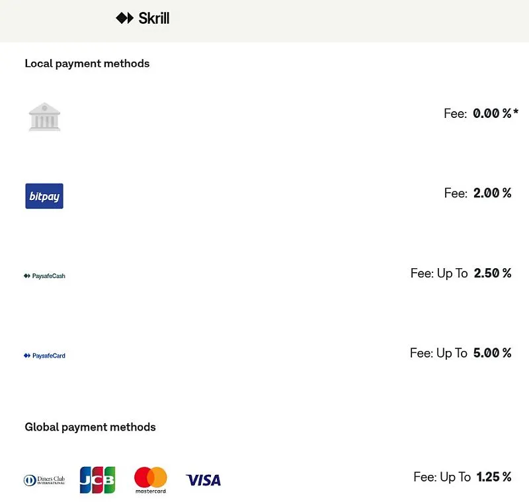Pick the Mastercard logo
This screenshot has height=502, width=529.
click(151, 480)
